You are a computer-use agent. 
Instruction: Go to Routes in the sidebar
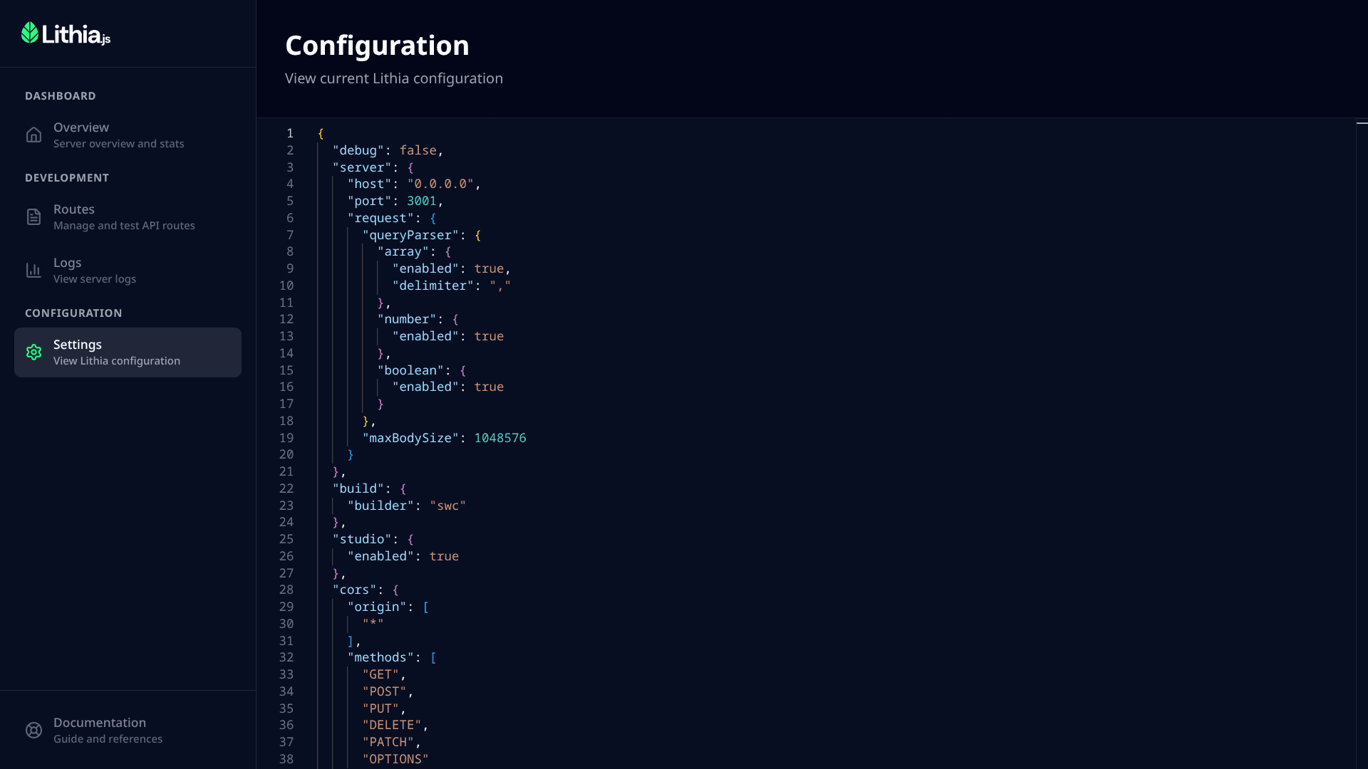[x=74, y=209]
